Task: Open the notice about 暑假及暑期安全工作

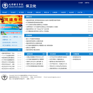Action: click(37, 25)
